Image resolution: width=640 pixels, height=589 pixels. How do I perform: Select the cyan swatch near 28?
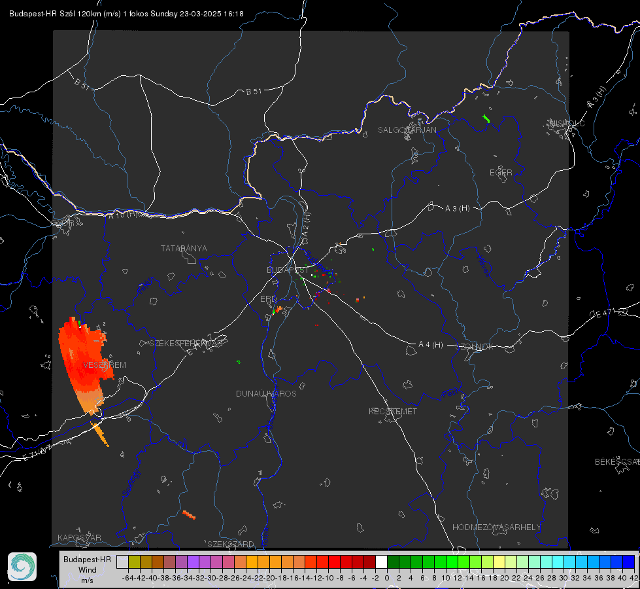click(558, 562)
